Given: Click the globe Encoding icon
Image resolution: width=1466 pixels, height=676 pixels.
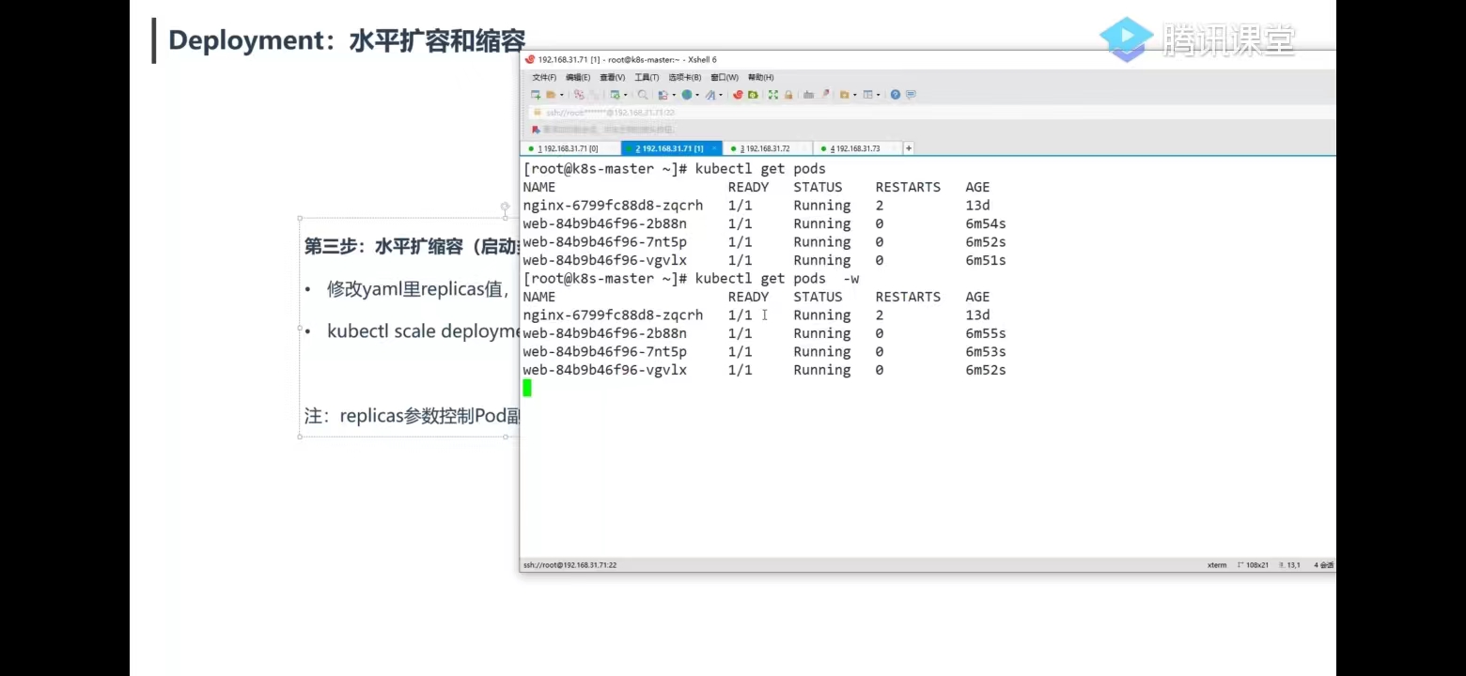Looking at the screenshot, I should (x=687, y=95).
